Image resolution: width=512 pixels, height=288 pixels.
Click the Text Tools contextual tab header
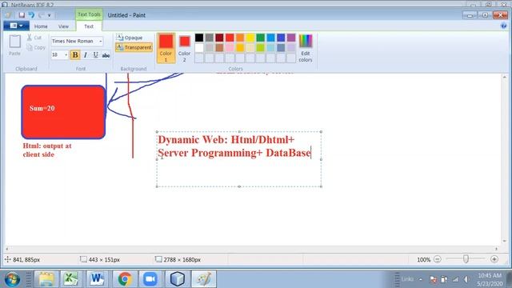point(89,14)
